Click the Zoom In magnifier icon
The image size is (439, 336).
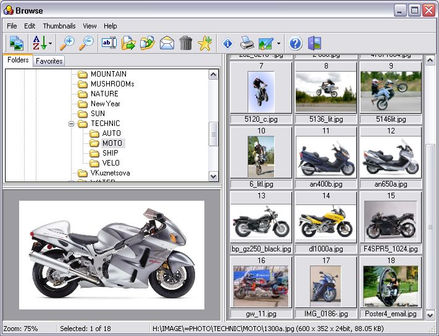(67, 43)
